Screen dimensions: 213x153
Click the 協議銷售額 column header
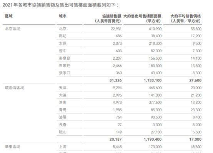(x=111, y=16)
